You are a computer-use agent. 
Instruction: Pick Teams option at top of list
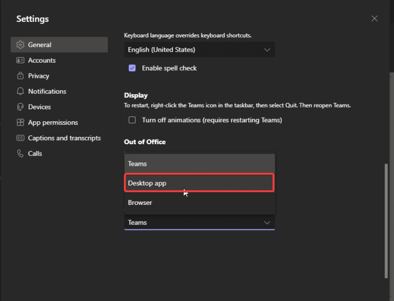[199, 164]
